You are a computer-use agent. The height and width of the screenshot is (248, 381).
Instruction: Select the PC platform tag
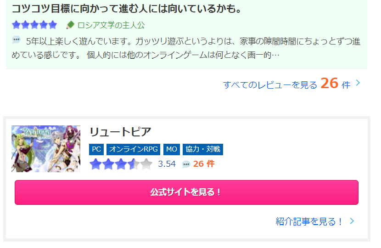click(x=96, y=149)
